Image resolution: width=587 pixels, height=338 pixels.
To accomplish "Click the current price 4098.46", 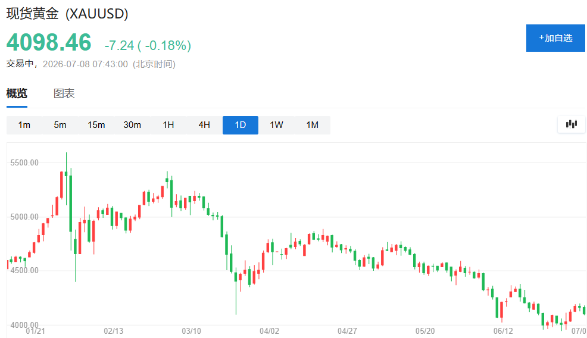I will 49,42.
